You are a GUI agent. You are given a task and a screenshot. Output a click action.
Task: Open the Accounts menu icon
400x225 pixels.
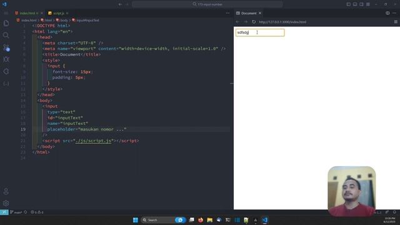pyautogui.click(x=6, y=191)
